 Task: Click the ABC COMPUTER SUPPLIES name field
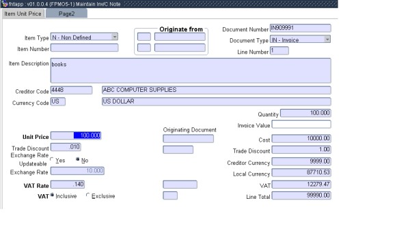point(216,90)
